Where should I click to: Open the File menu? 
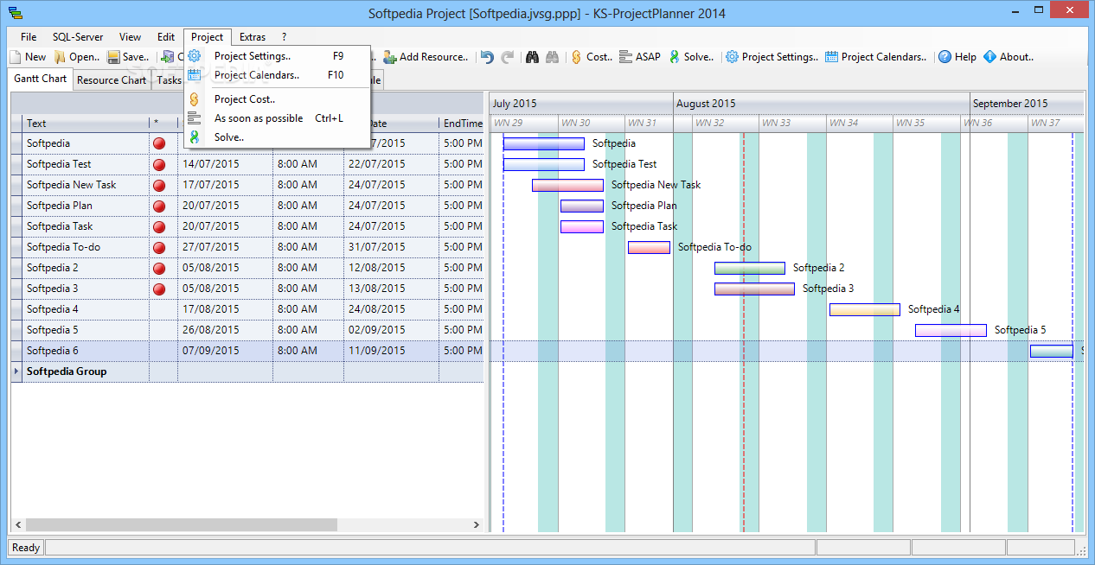coord(29,37)
